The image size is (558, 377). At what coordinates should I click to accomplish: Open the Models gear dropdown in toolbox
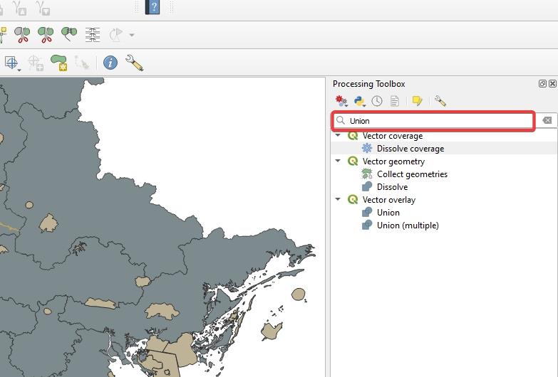click(341, 102)
